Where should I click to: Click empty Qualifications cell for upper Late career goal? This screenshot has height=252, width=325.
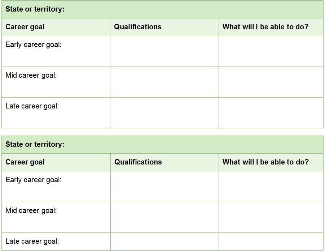[164, 112]
